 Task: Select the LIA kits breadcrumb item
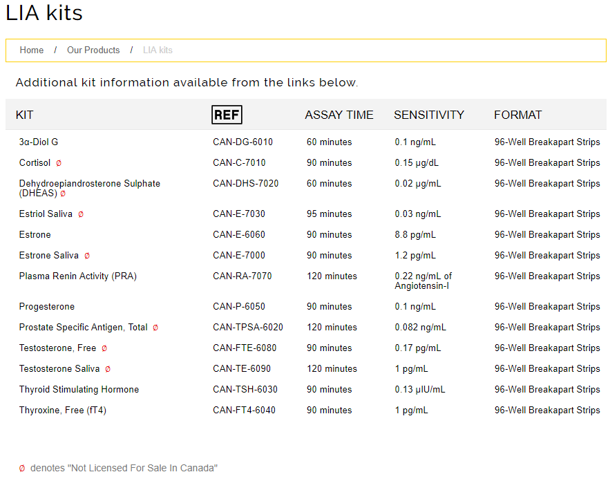pyautogui.click(x=158, y=50)
